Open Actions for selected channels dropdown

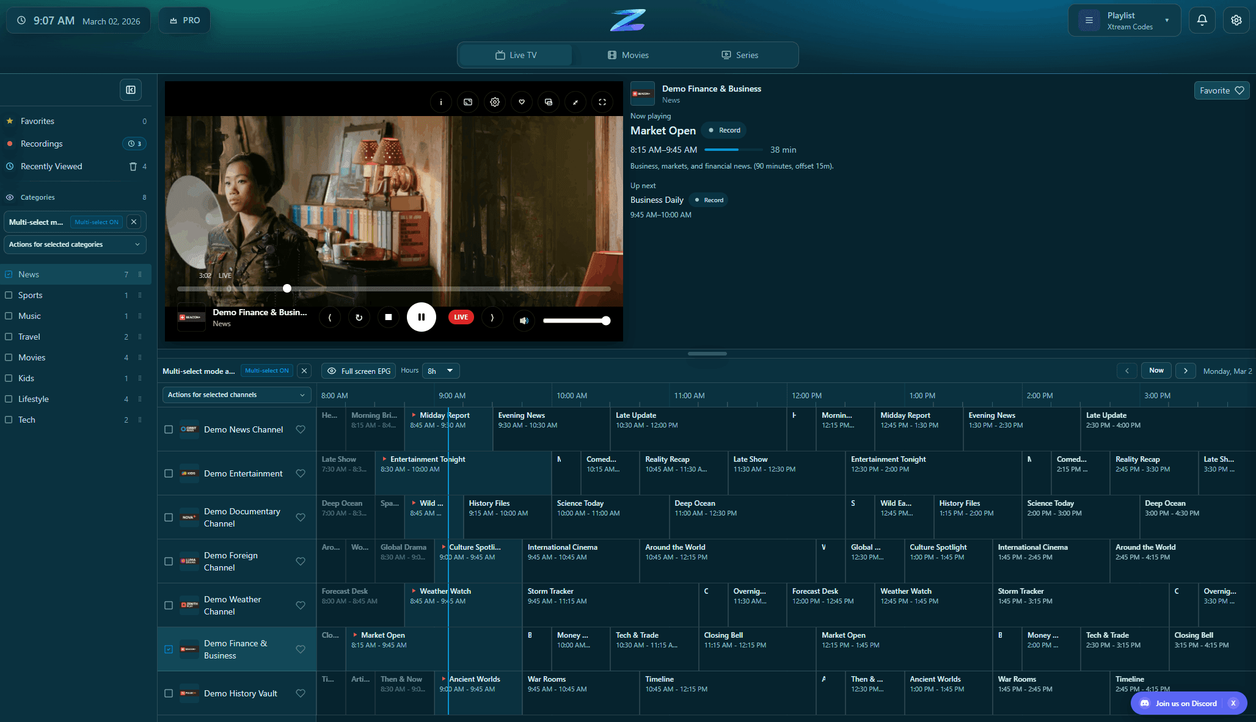236,395
